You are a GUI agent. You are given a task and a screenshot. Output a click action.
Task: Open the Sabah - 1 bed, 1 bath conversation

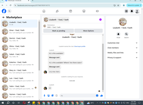(19, 55)
